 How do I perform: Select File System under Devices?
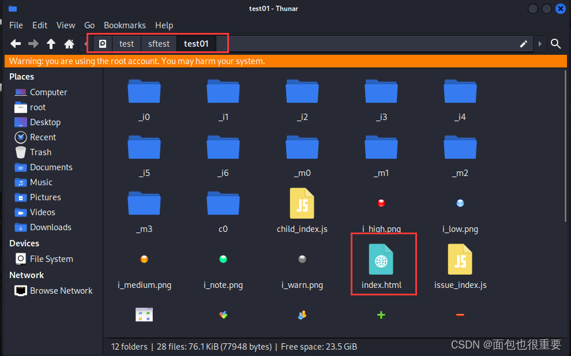tap(51, 259)
